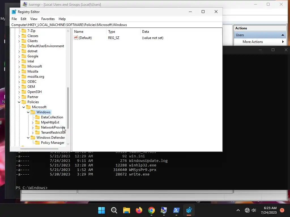This screenshot has width=290, height=217.
Task: Open the Help menu
Action: 62,19
